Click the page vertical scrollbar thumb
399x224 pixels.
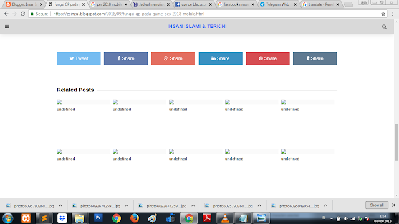tap(397, 142)
